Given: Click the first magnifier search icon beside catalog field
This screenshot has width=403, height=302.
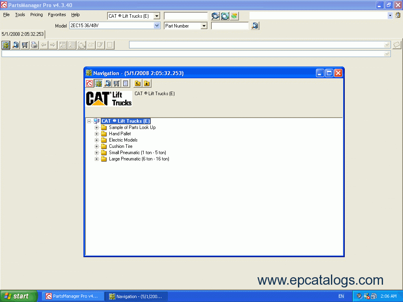Looking at the screenshot, I should (215, 16).
